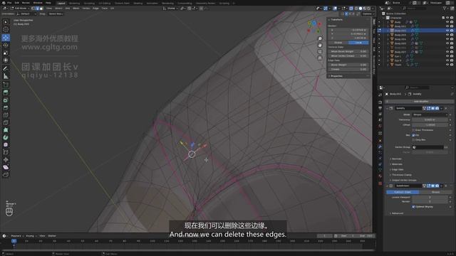Open the File menu

[x=9, y=3]
